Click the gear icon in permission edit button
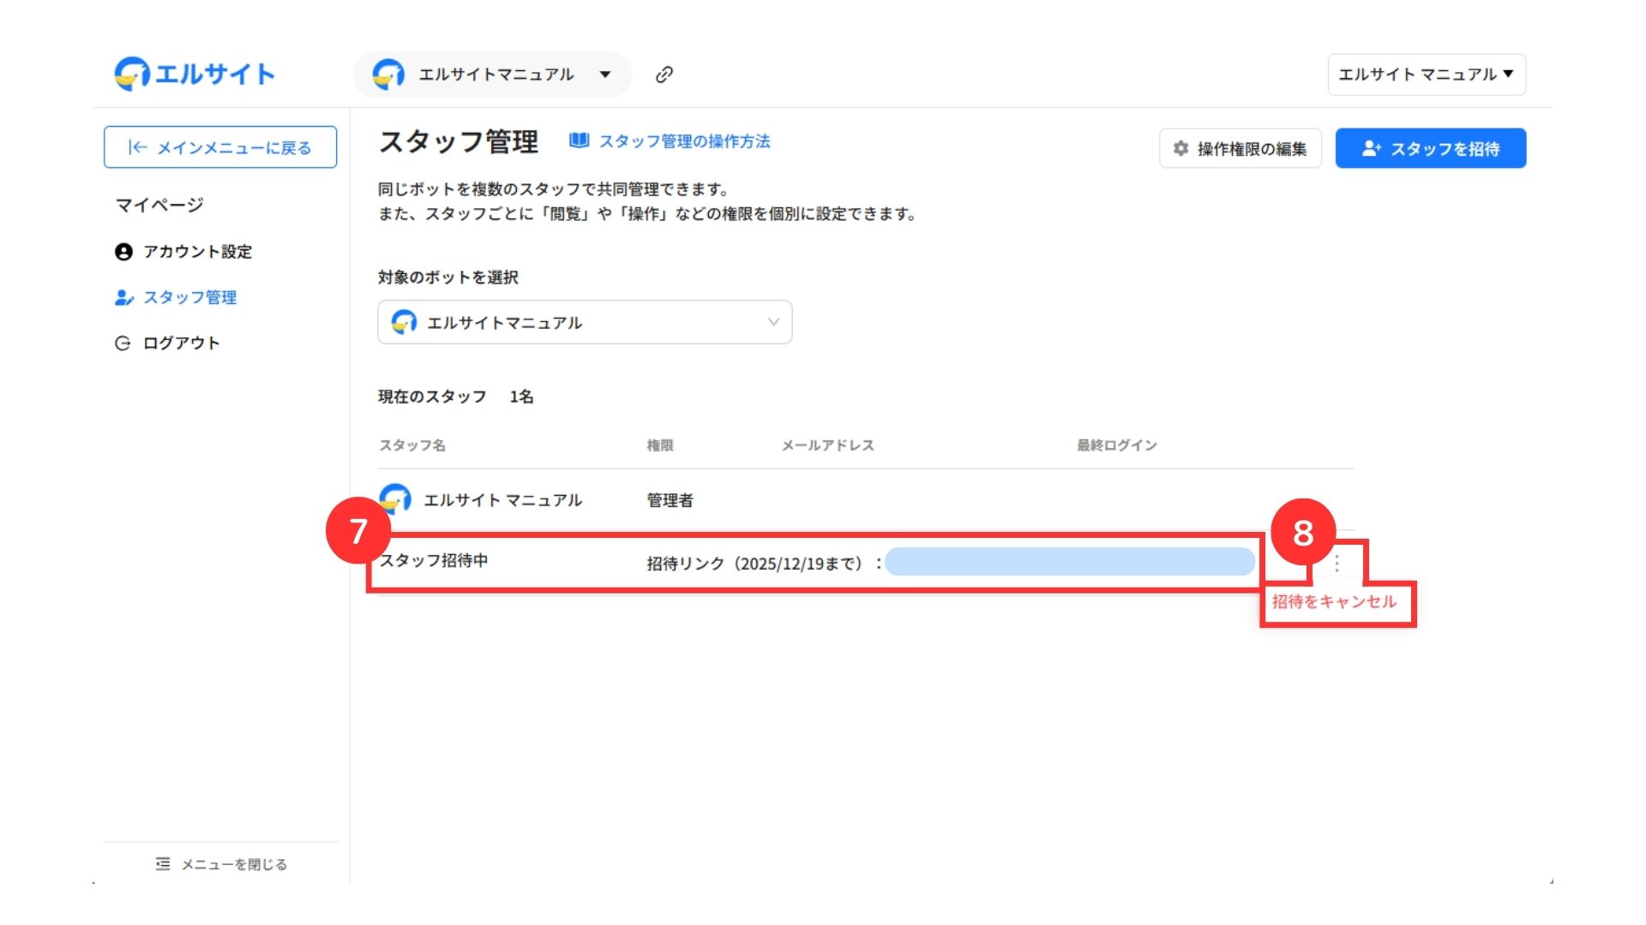The image size is (1646, 925). (x=1180, y=148)
